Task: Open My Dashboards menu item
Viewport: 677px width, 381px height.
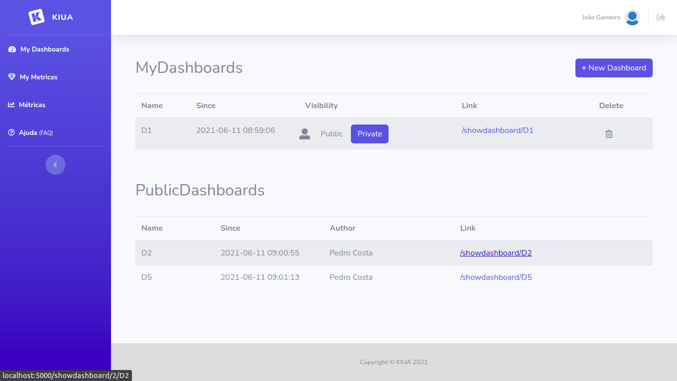Action: pyautogui.click(x=45, y=49)
